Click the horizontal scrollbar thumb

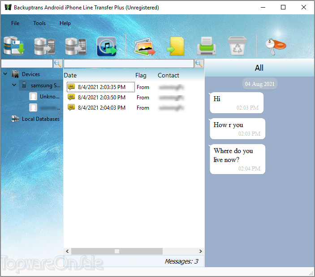[117, 251]
